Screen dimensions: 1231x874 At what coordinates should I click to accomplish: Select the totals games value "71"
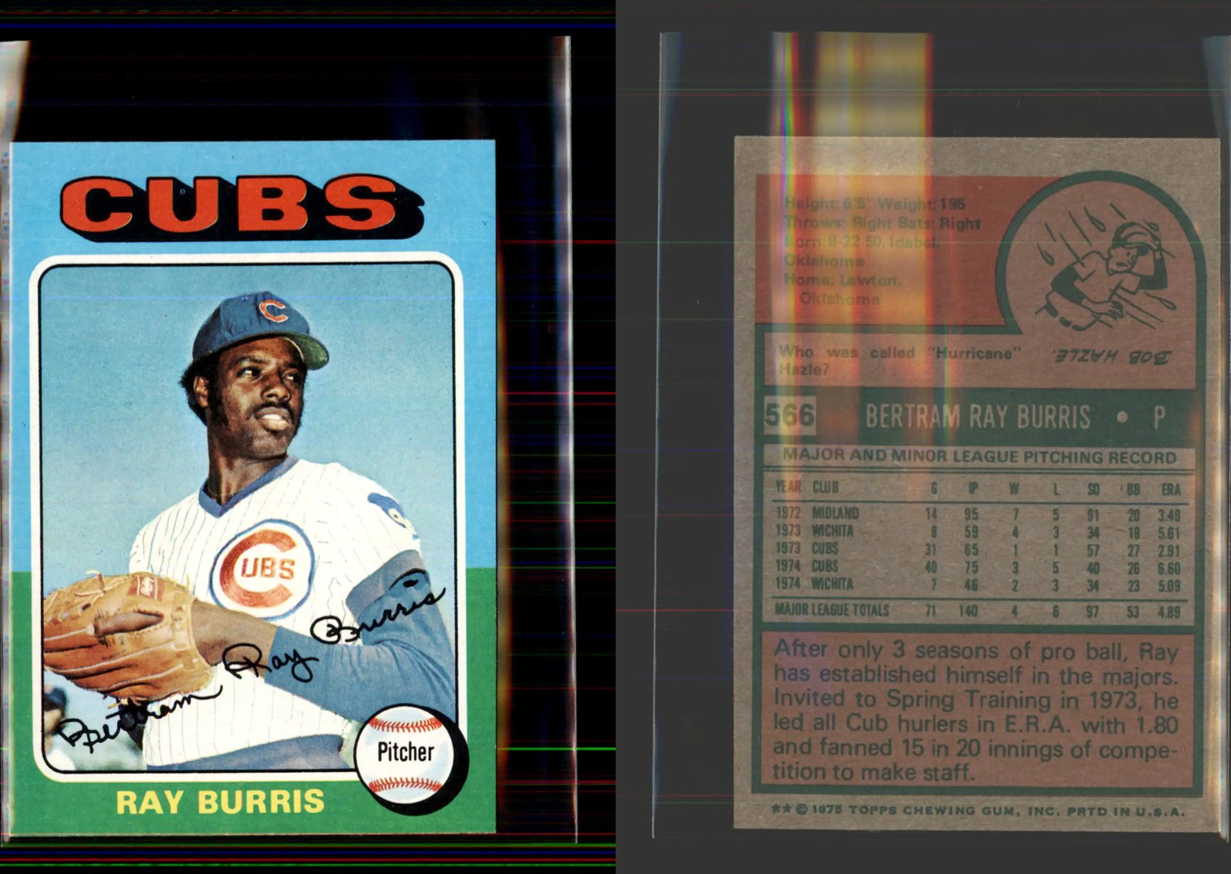[930, 611]
